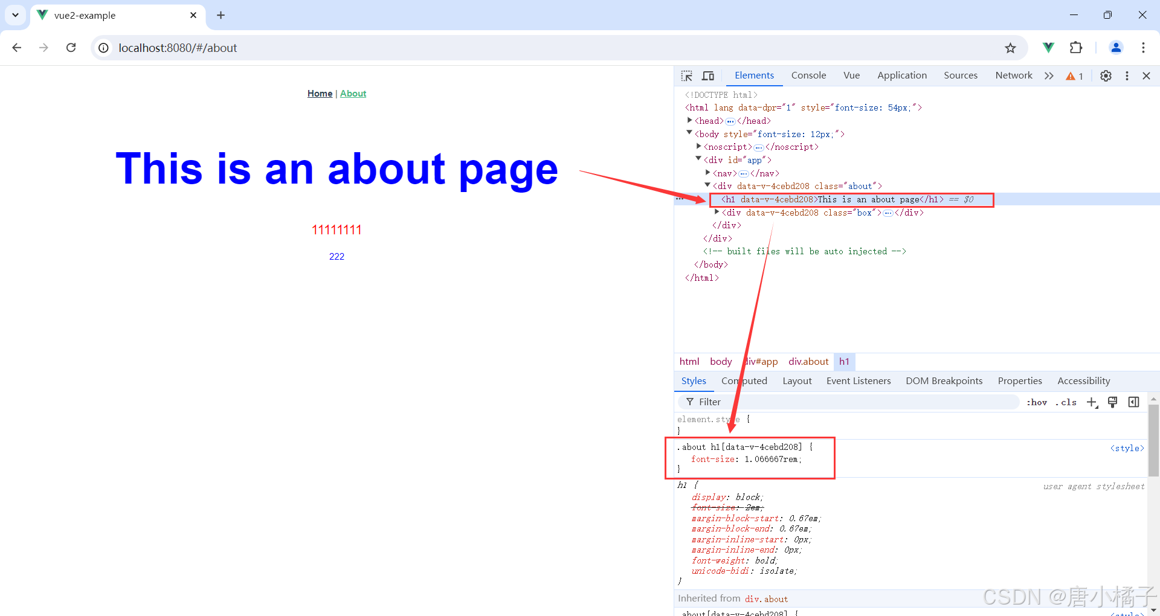Bookmark this page with the star icon
The height and width of the screenshot is (616, 1160).
tap(1010, 48)
